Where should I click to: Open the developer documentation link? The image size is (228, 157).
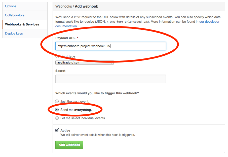tap(209, 22)
